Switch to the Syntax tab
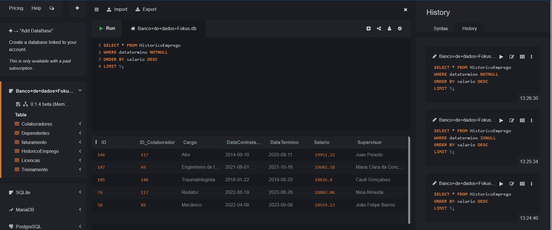 click(441, 28)
